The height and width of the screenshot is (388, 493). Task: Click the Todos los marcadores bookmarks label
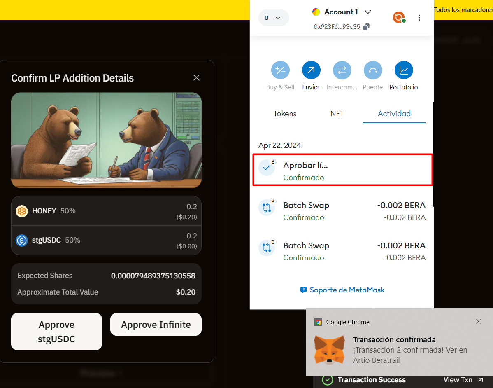(x=463, y=10)
